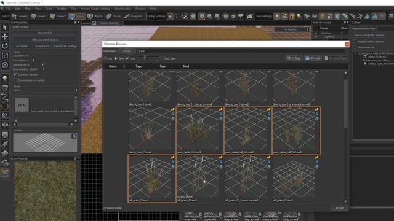Adjust the Spacing slider handle
The image size is (394, 221).
(42, 64)
